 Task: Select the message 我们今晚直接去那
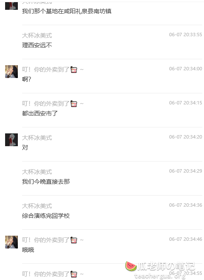46,182
